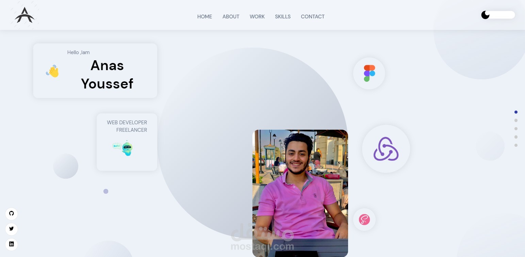Click the Anas Youssef name heading
Viewport: 525px width, 257px height.
(x=107, y=75)
